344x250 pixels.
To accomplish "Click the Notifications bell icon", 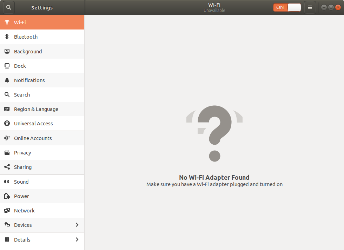I will pos(7,80).
